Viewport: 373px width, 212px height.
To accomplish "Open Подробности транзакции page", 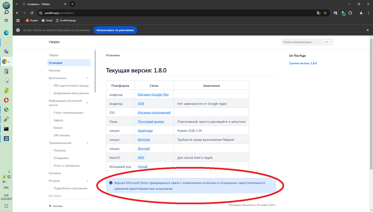I will (x=70, y=188).
